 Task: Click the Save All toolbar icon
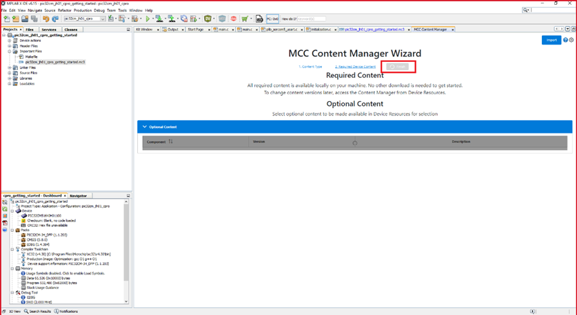click(34, 19)
